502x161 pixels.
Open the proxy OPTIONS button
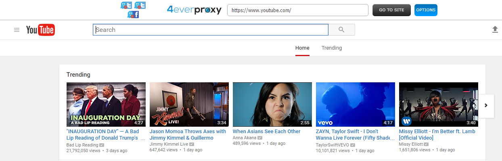[x=426, y=10]
